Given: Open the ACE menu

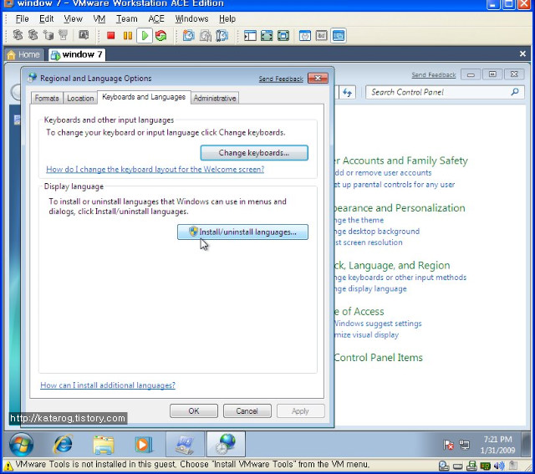Looking at the screenshot, I should click(156, 18).
